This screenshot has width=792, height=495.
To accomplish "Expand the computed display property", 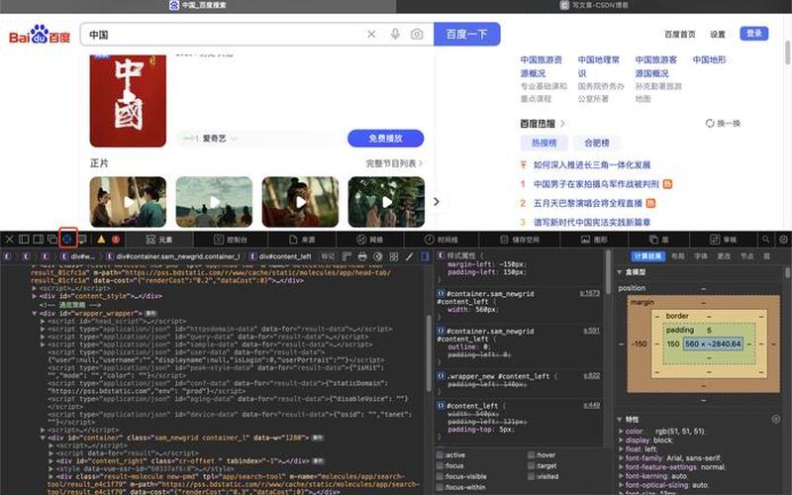I will [621, 441].
